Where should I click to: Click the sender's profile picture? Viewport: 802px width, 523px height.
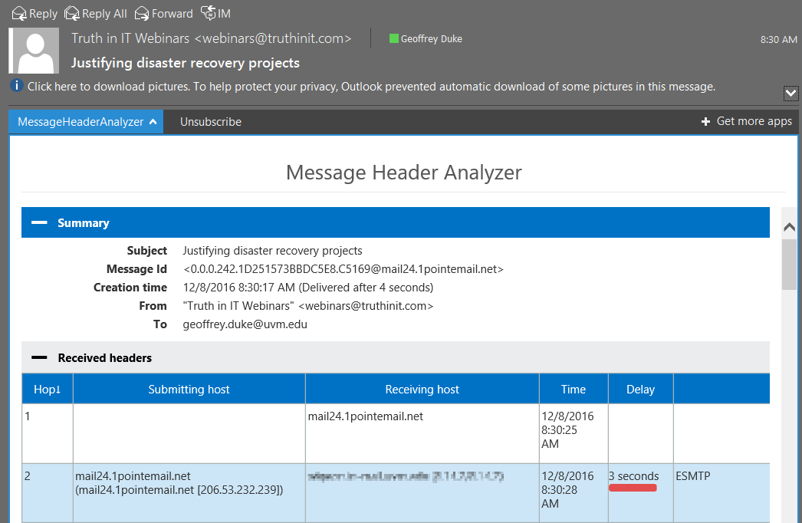[x=34, y=51]
